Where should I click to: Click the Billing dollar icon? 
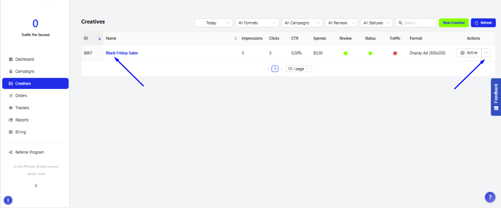tap(11, 132)
